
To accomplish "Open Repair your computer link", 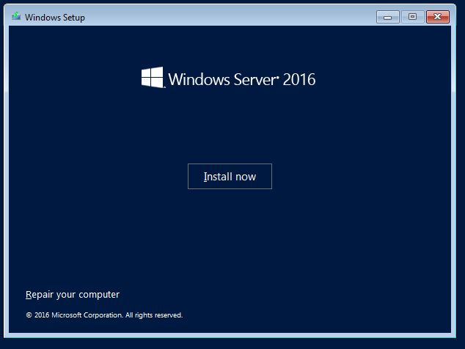I will [x=73, y=295].
